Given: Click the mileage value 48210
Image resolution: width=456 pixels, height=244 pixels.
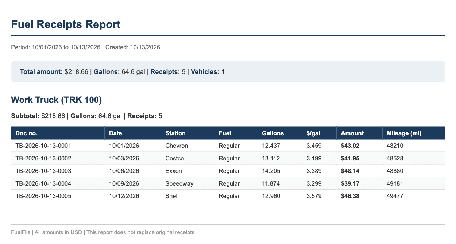Looking at the screenshot, I should click(x=395, y=146).
